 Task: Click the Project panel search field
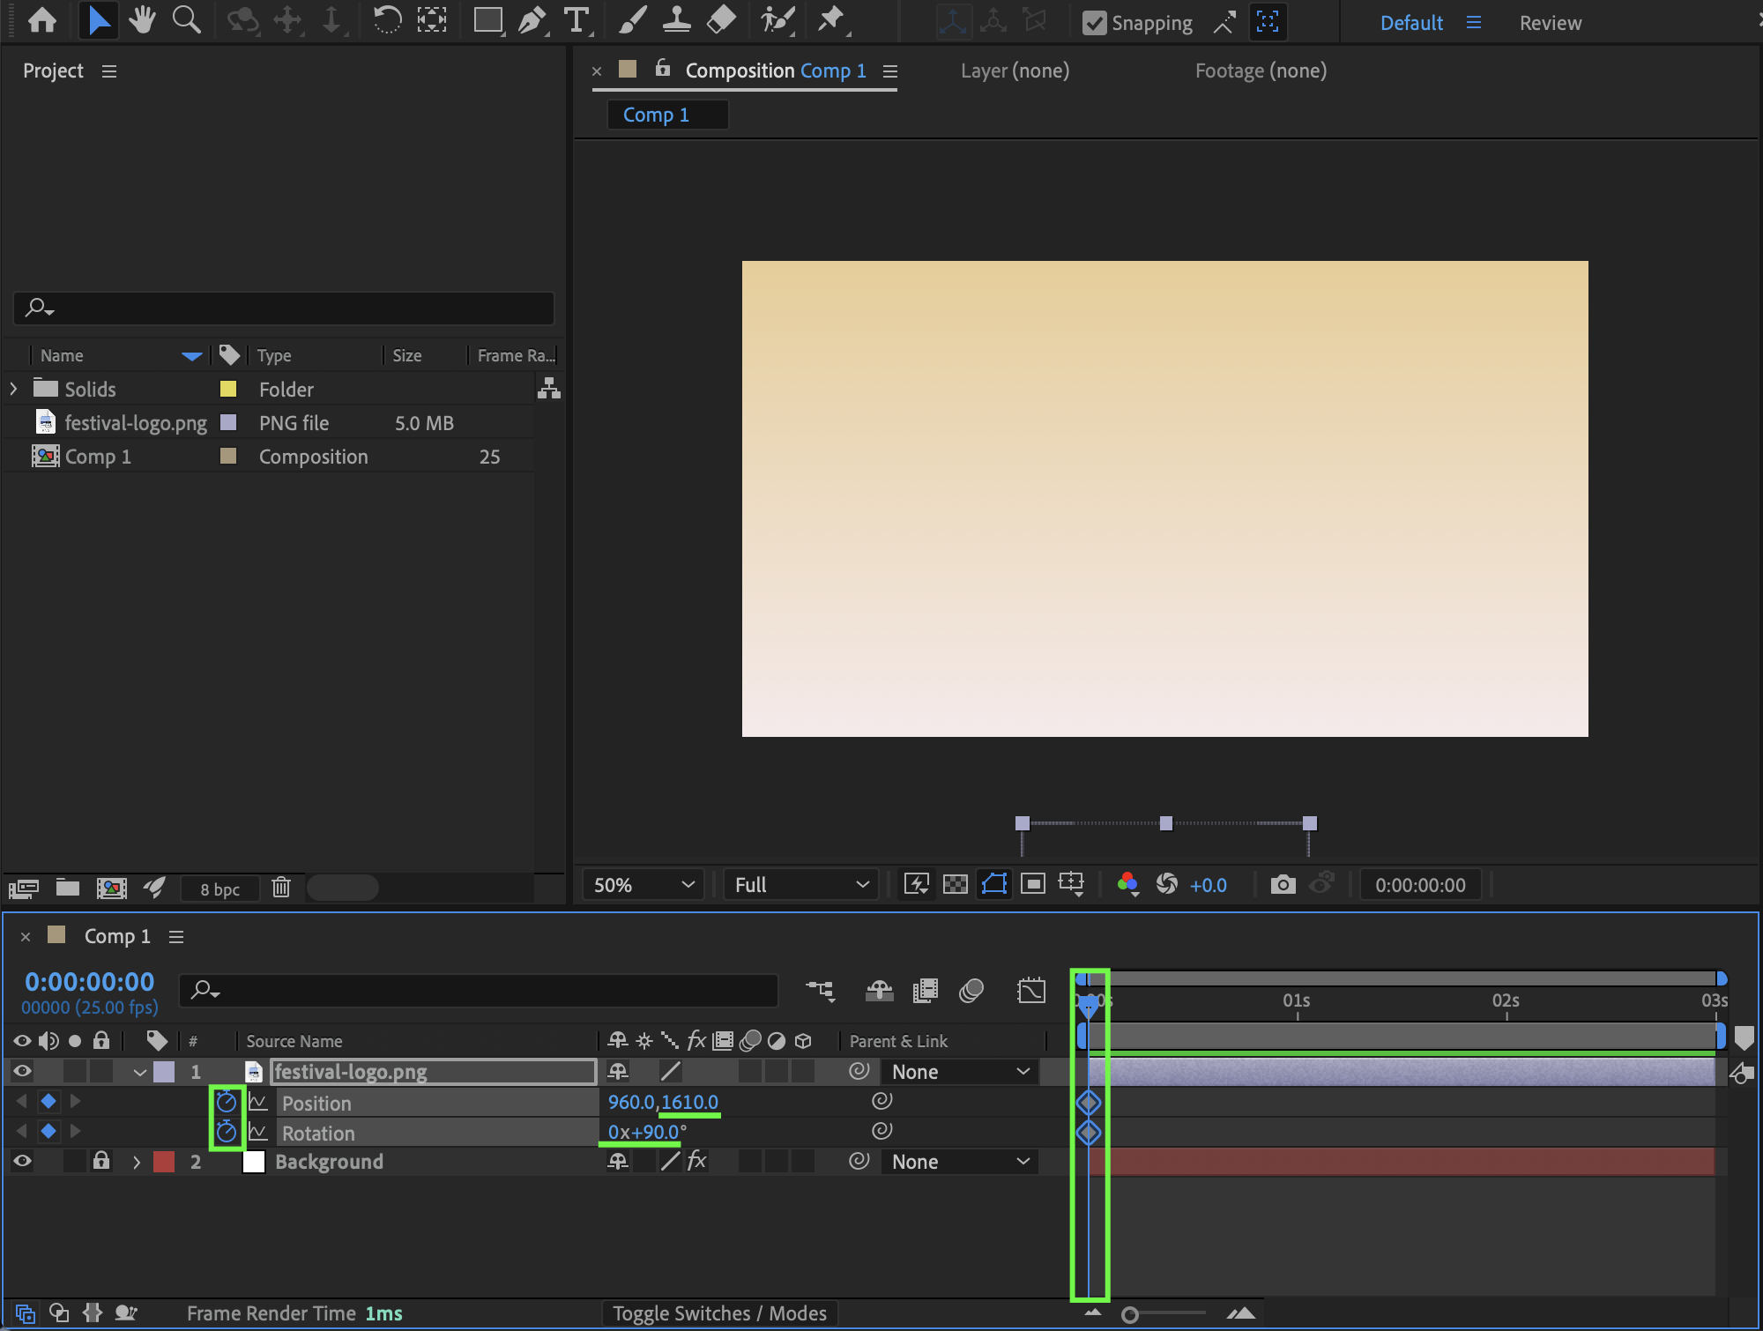(x=284, y=308)
